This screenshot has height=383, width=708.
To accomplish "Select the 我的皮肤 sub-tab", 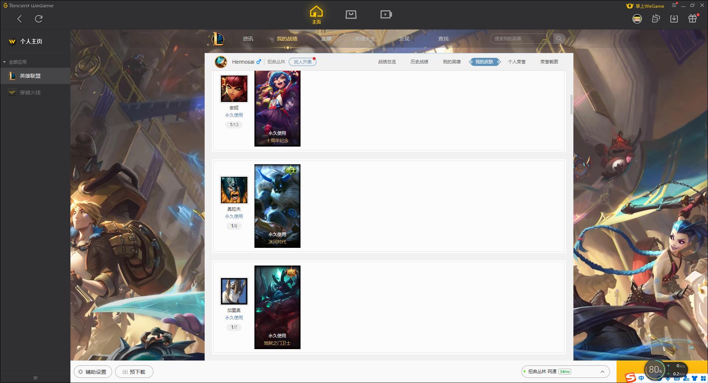I will [x=484, y=62].
